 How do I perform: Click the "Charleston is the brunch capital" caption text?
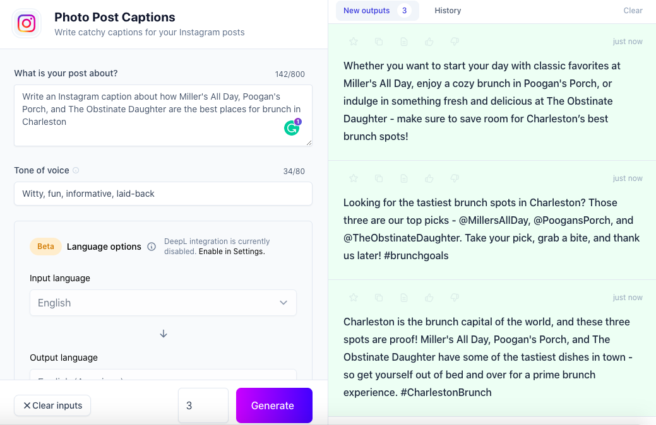click(488, 357)
